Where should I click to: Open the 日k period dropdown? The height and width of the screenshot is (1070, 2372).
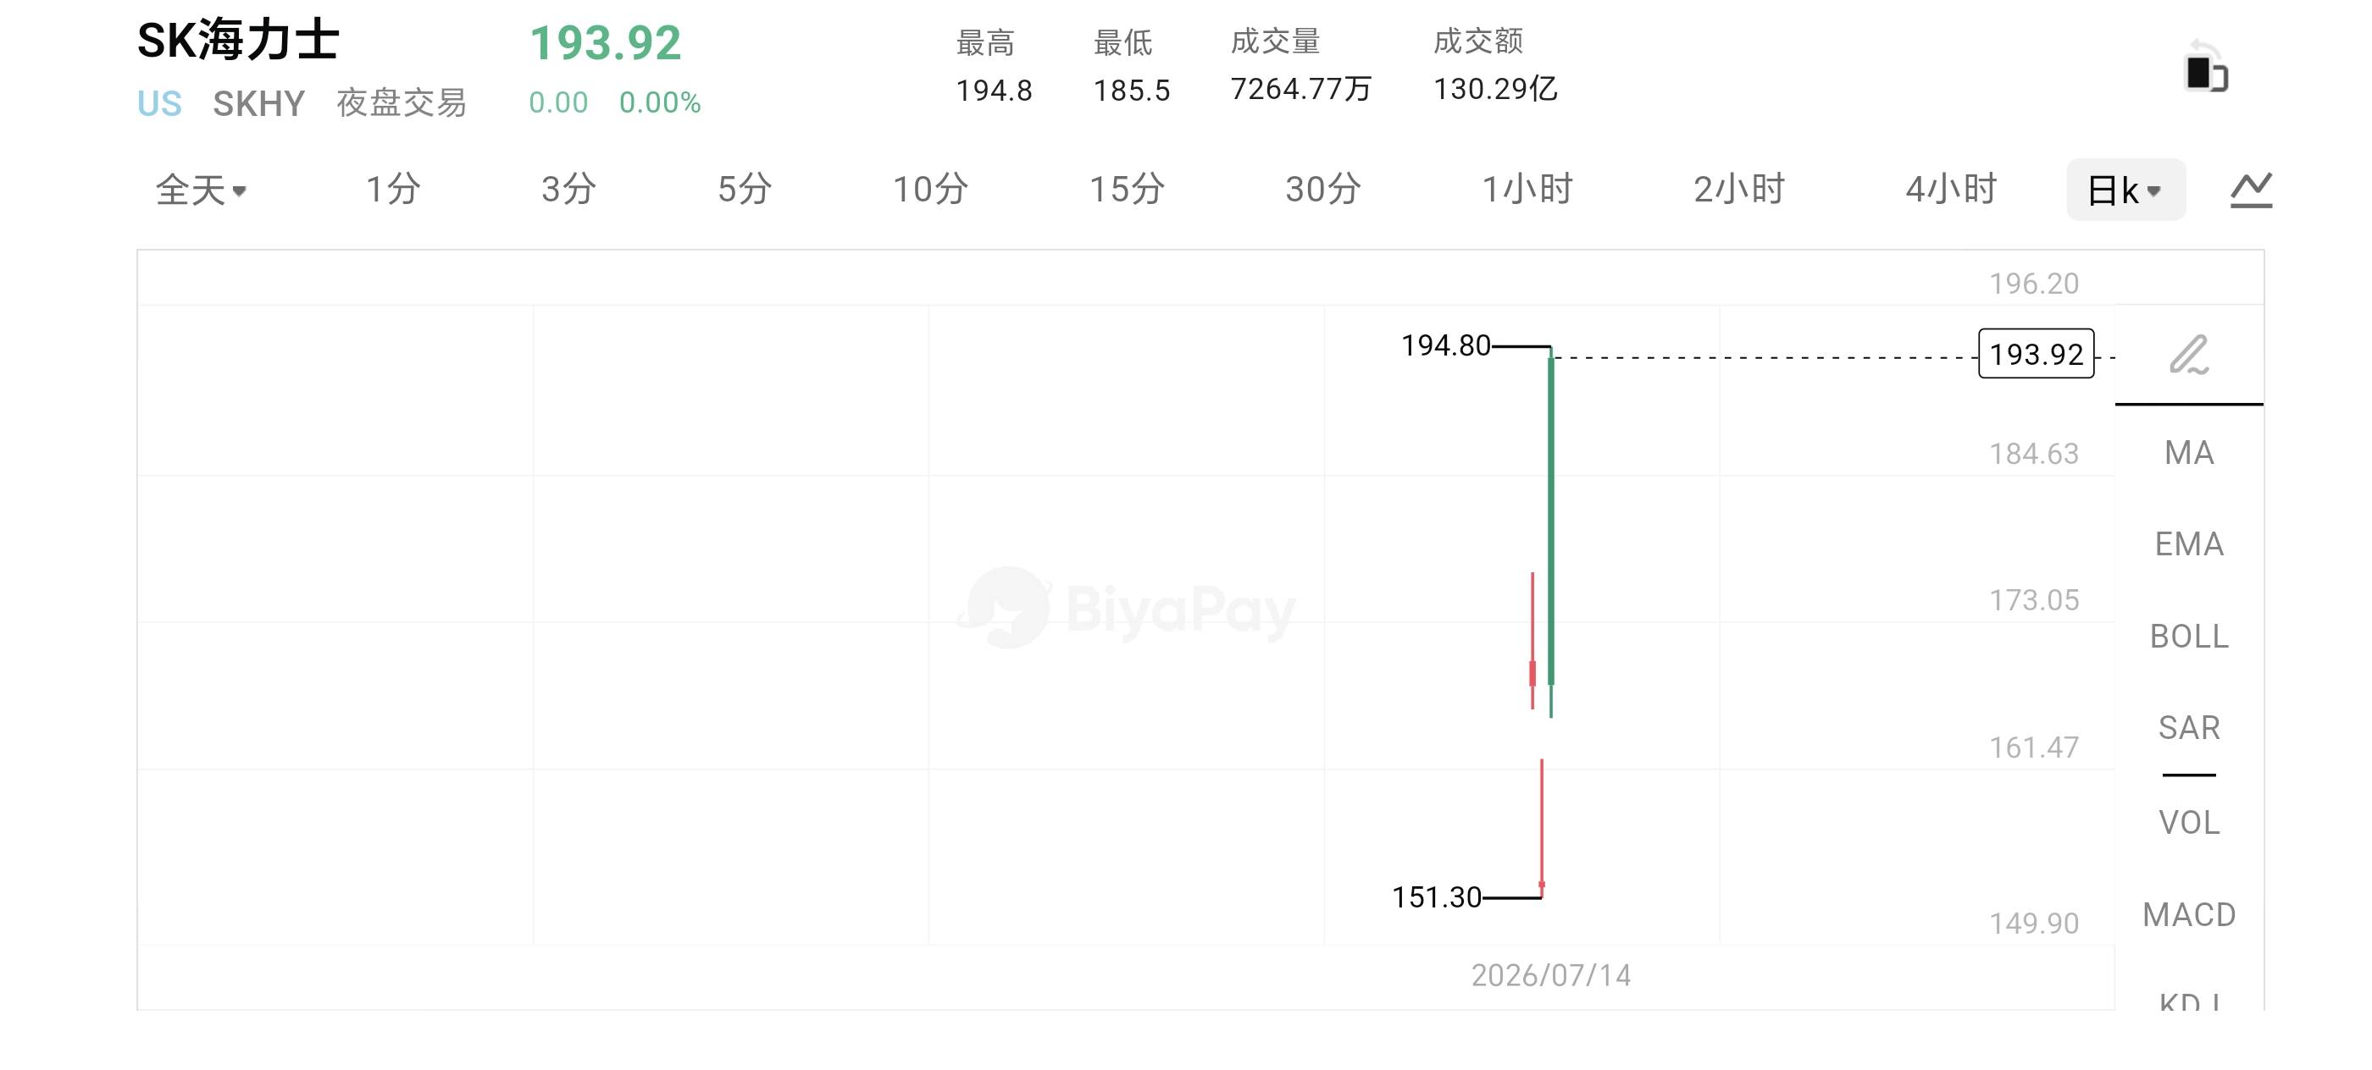click(2125, 190)
